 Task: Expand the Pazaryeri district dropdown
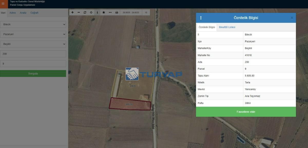[33, 34]
